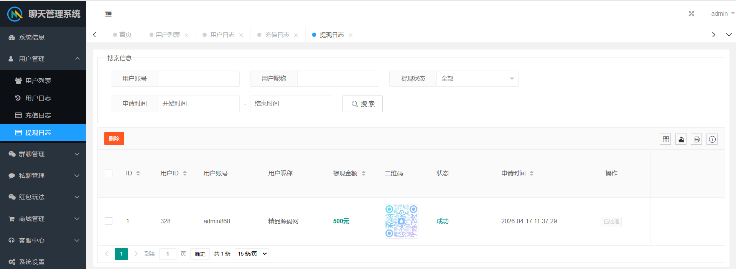
Task: Close the 充值日志 tab
Action: (x=296, y=35)
